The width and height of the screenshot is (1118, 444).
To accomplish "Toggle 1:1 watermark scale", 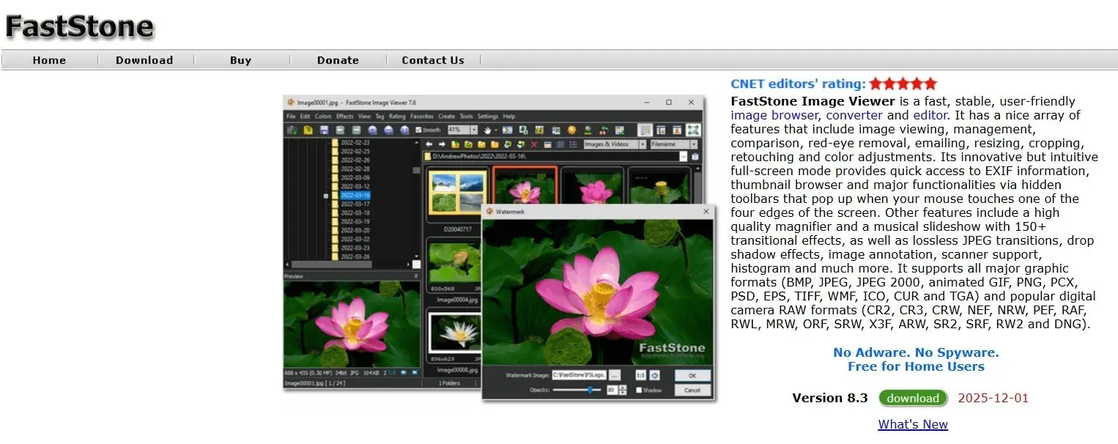I will point(641,375).
